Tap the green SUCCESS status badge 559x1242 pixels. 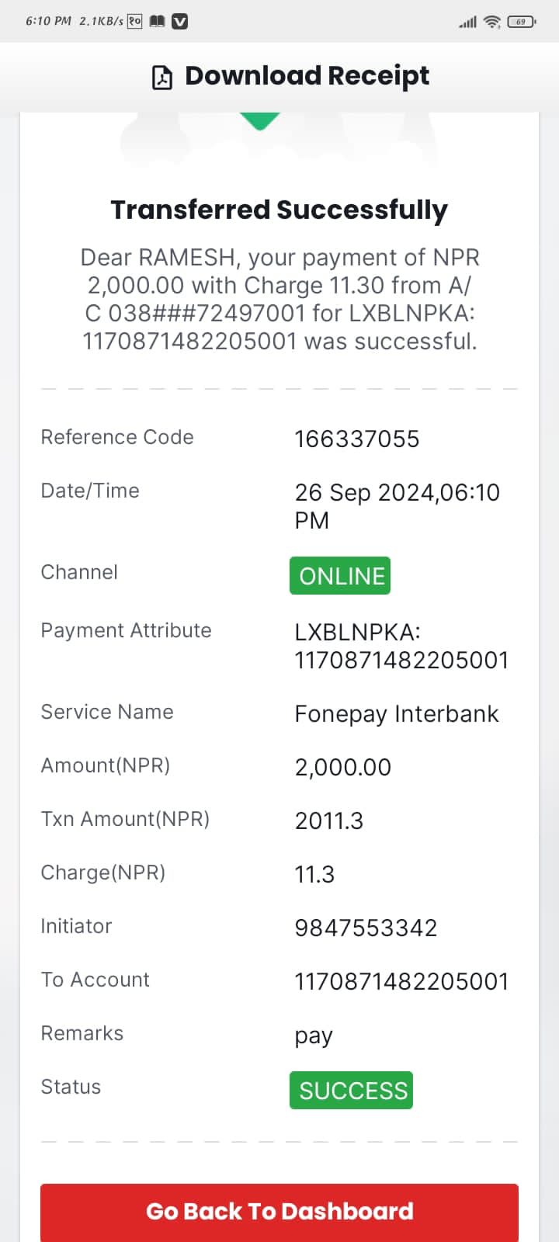tap(351, 1091)
